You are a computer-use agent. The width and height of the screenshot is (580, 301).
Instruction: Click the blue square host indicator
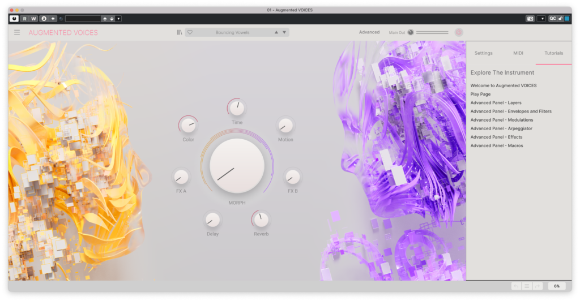tap(567, 19)
